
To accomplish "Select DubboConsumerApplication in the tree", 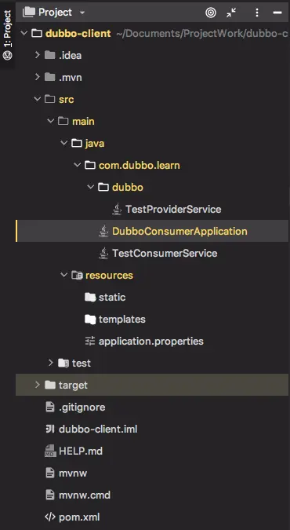I will tap(152, 231).
